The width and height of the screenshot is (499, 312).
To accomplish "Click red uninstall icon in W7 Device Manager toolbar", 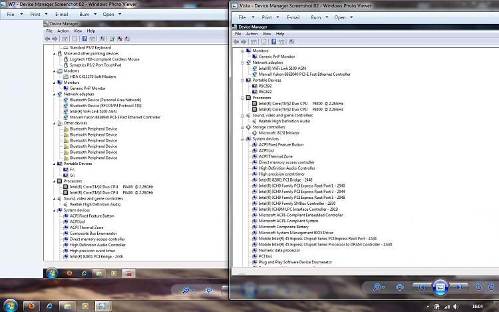I will click(x=120, y=39).
